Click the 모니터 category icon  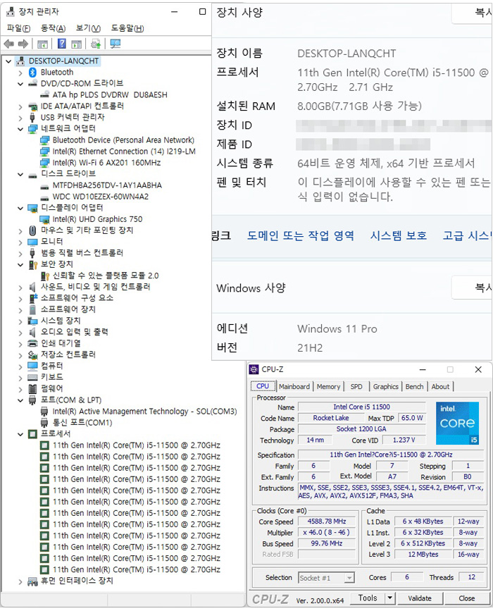tap(32, 242)
